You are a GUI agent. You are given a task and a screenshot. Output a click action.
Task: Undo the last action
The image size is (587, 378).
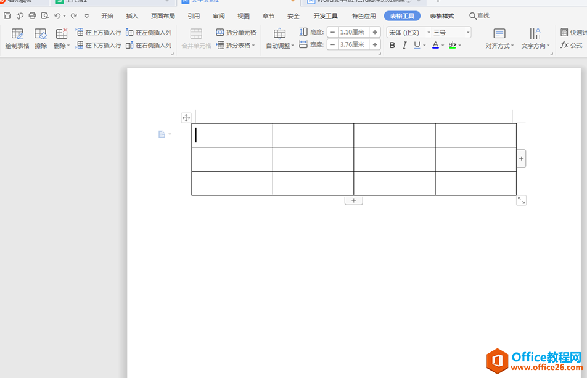[x=57, y=15]
